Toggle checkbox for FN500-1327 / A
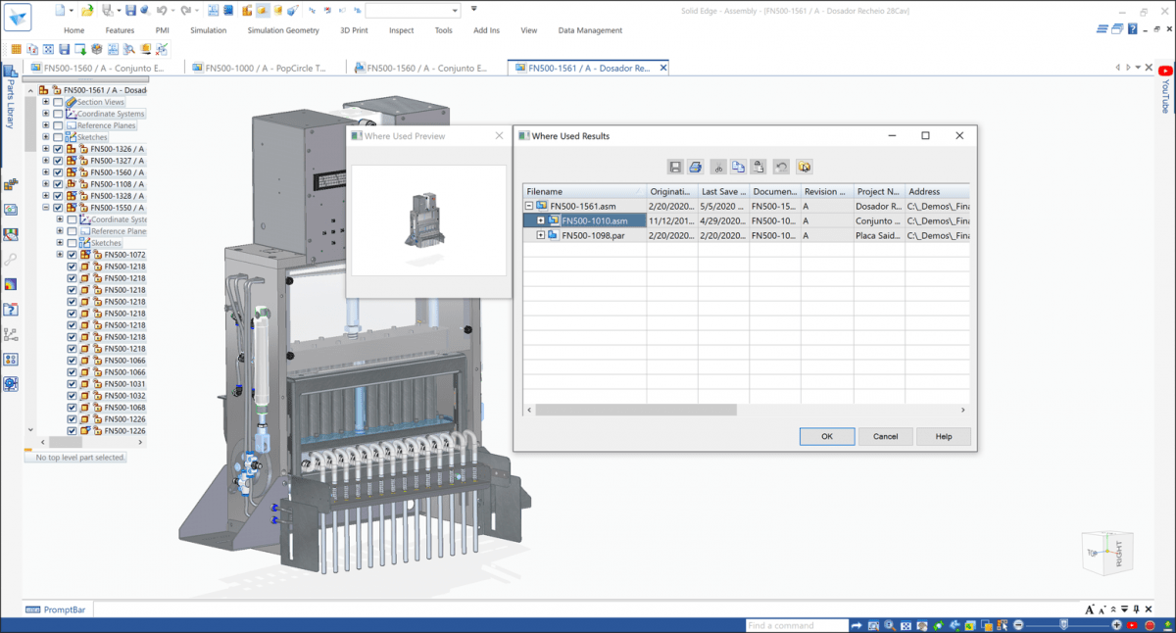 click(58, 161)
